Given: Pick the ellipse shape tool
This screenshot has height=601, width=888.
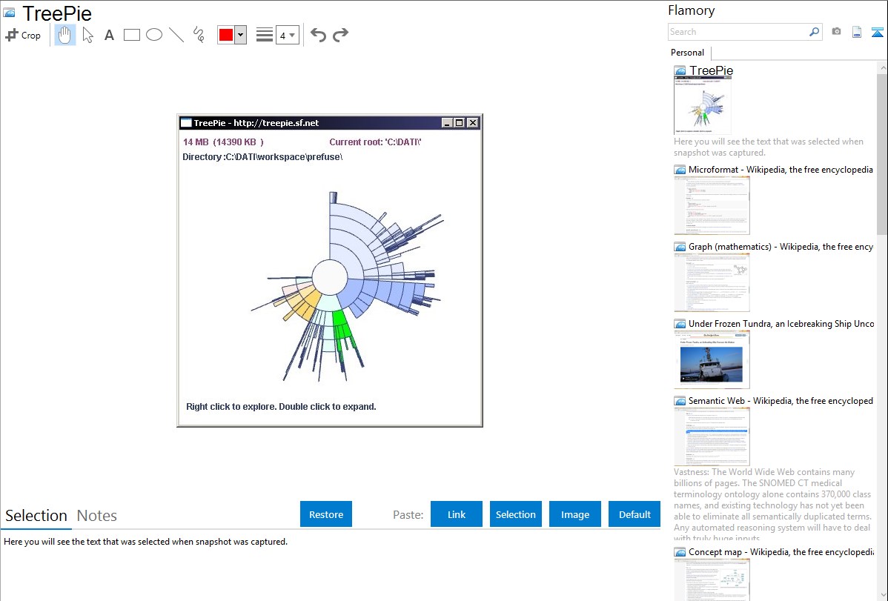Looking at the screenshot, I should point(154,35).
